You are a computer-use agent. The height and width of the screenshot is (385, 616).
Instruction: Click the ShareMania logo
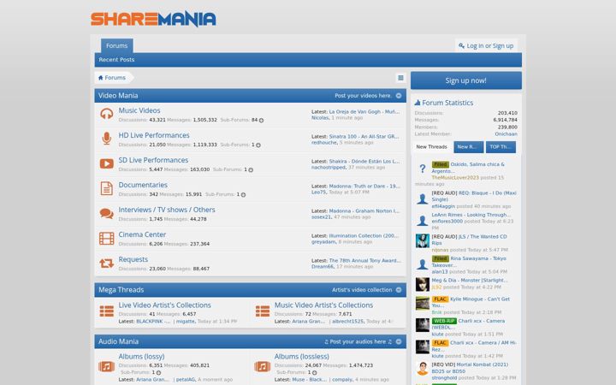153,19
